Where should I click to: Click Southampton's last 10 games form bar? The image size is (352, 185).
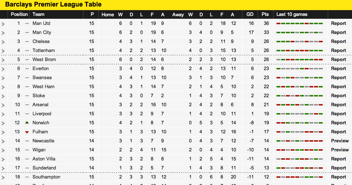click(x=299, y=177)
